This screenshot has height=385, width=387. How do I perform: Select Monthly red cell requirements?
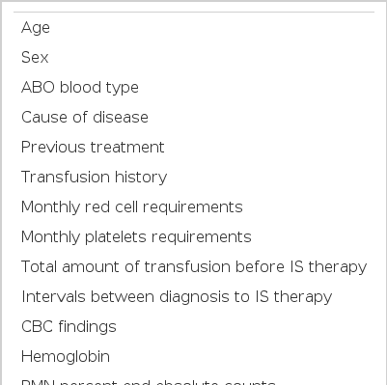[x=194, y=207]
